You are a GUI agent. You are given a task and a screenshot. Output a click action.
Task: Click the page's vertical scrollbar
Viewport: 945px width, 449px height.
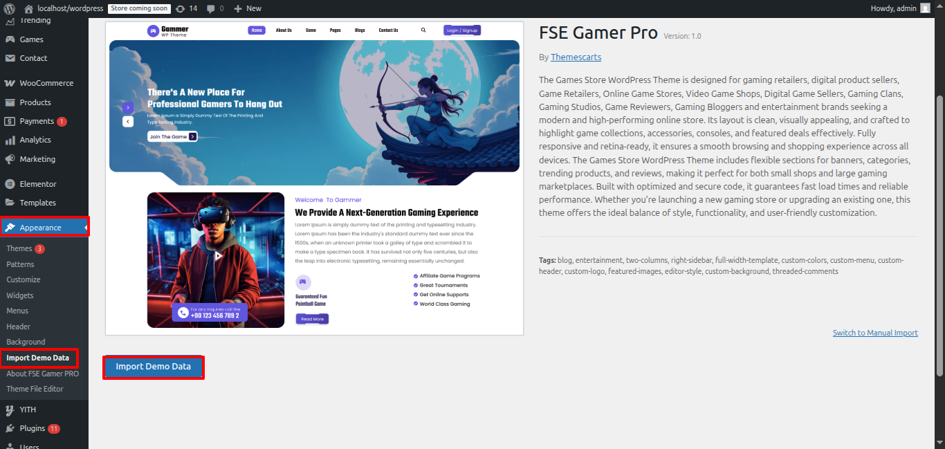click(x=939, y=235)
